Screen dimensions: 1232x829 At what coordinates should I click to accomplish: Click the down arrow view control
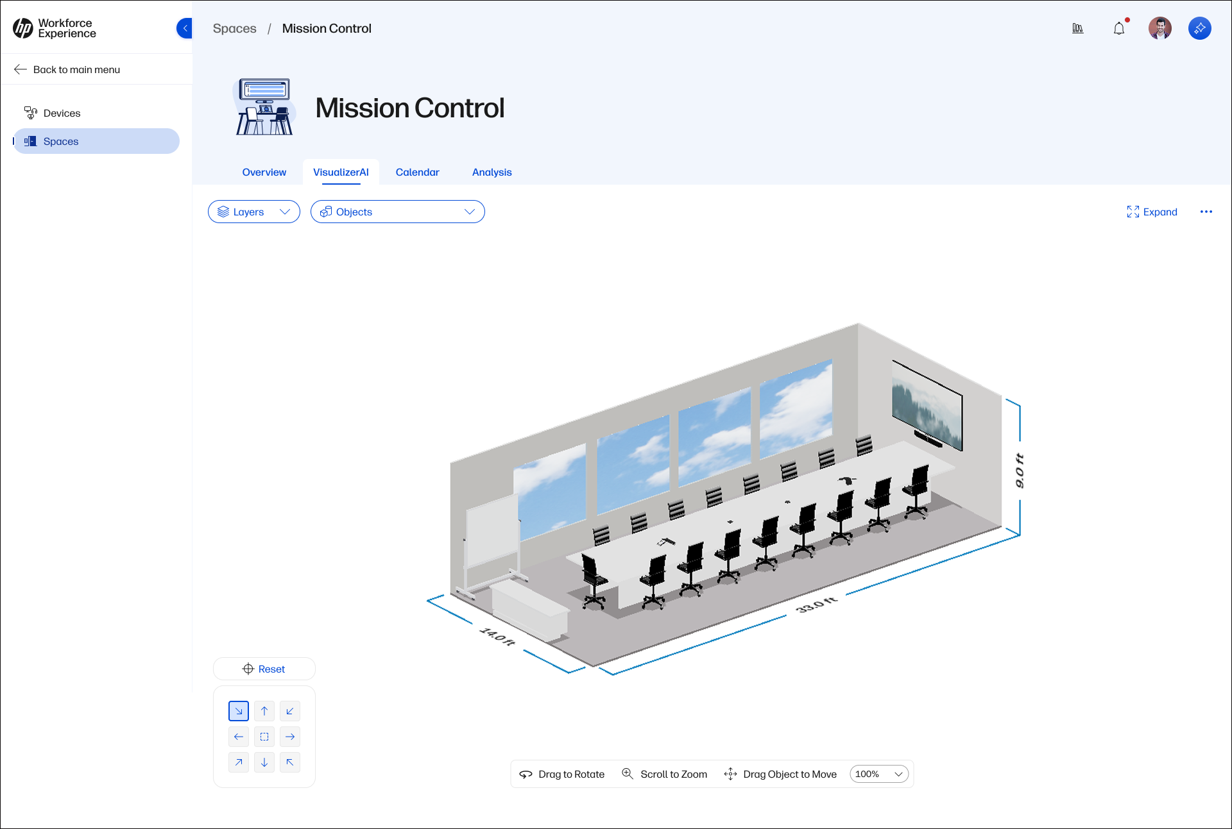tap(264, 762)
